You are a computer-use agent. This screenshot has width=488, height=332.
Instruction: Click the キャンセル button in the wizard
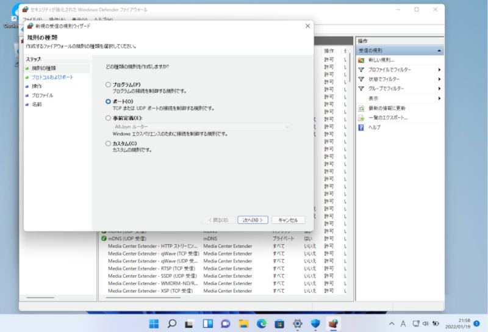pos(288,220)
